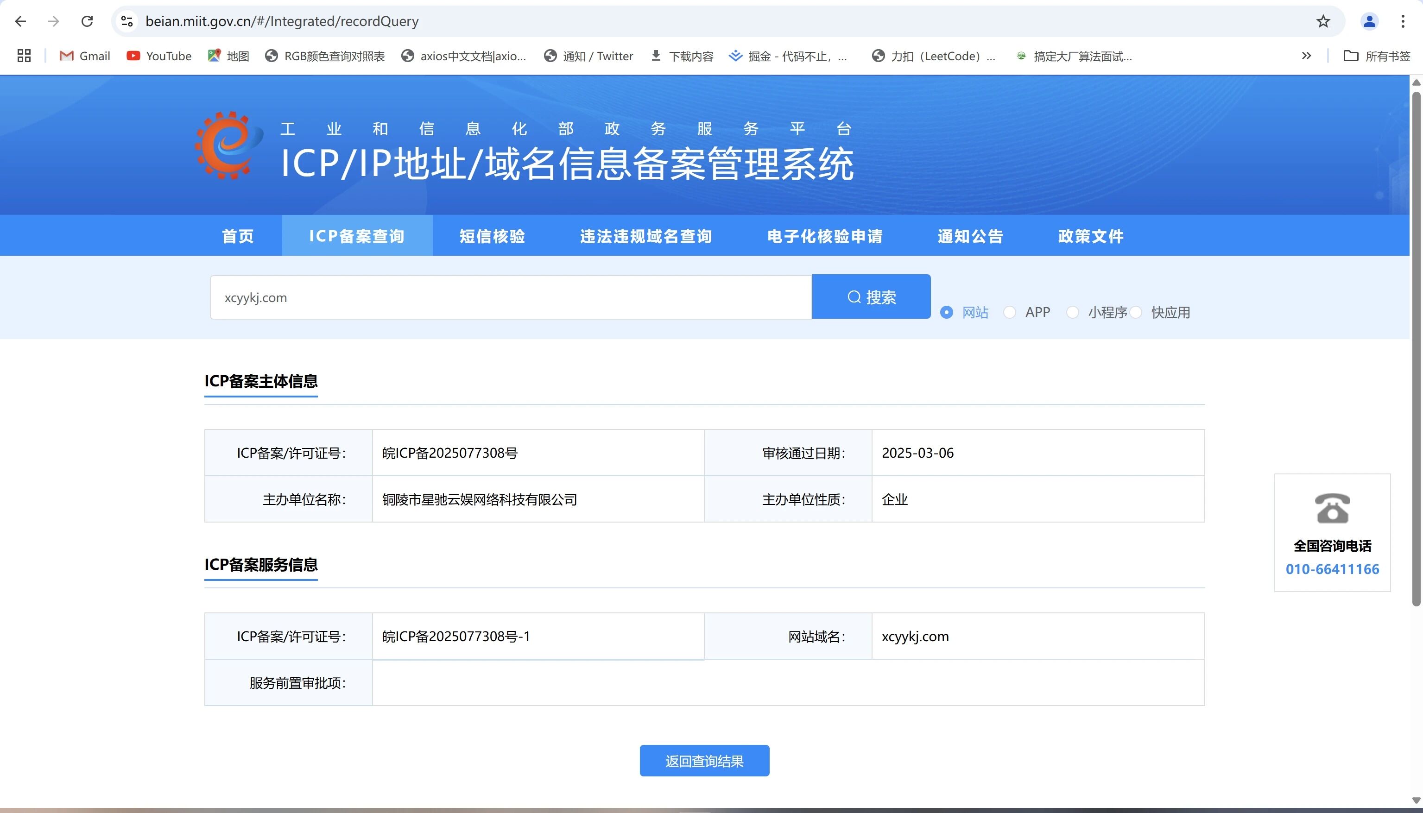The height and width of the screenshot is (813, 1423).
Task: Open the Chrome profile avatar icon
Action: [1369, 21]
